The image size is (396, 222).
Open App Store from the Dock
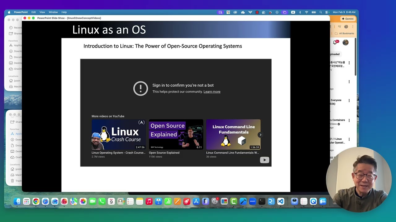(196, 202)
